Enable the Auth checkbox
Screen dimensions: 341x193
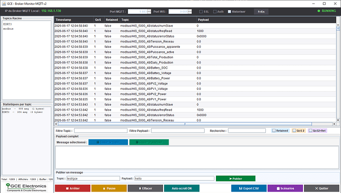coord(215,11)
